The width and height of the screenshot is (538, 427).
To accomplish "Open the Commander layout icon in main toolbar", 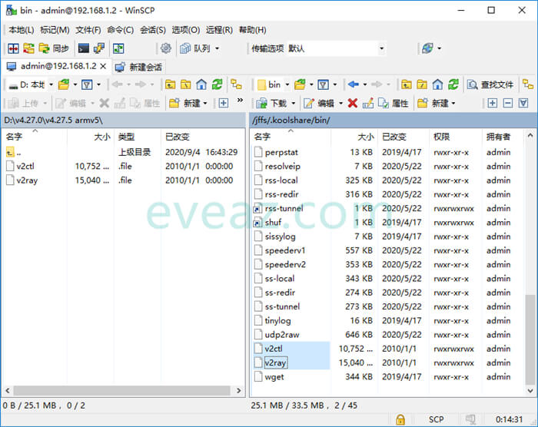I will [x=13, y=48].
